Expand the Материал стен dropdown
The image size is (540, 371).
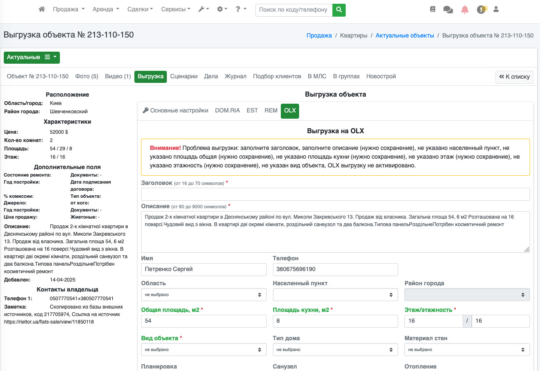[x=467, y=350]
